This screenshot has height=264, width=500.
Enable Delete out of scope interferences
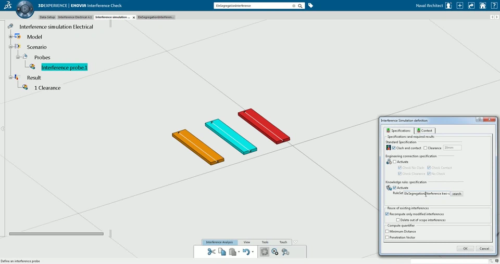(x=398, y=220)
